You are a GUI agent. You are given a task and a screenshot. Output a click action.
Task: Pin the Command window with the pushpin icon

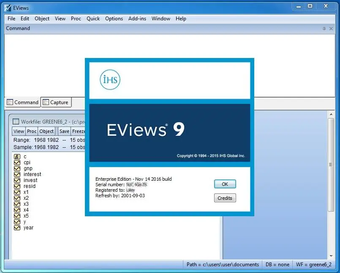(324, 28)
